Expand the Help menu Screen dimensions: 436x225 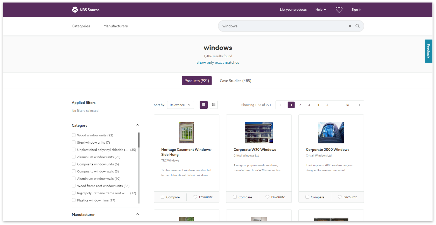click(x=321, y=10)
